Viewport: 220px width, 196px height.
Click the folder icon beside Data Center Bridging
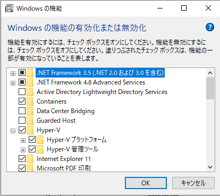[x=30, y=111]
